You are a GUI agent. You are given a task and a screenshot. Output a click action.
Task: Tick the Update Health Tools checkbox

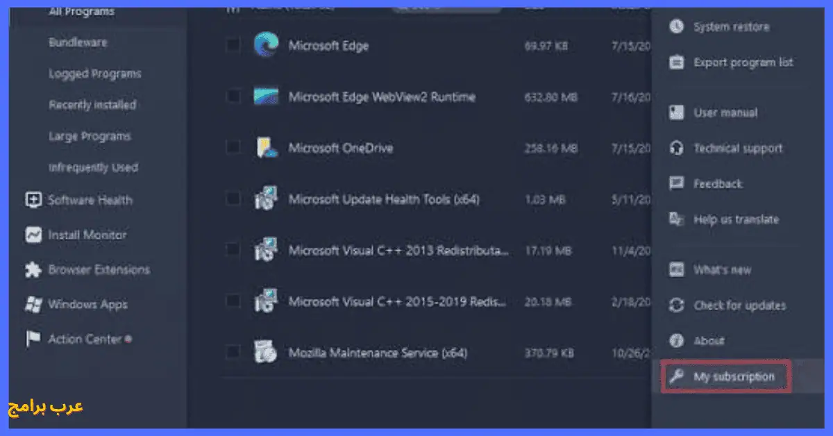233,199
